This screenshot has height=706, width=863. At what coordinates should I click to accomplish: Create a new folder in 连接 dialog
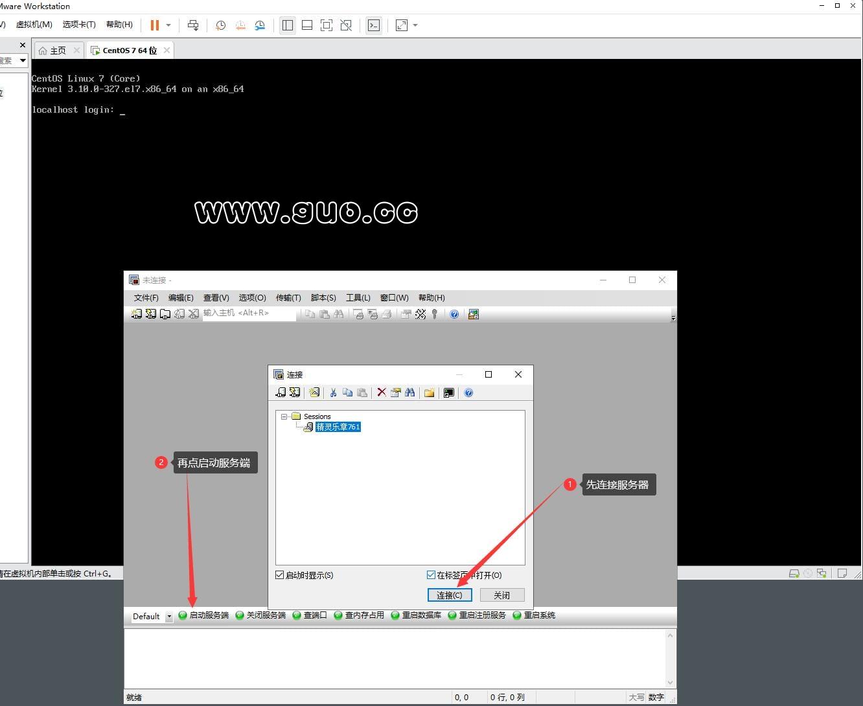click(x=429, y=393)
